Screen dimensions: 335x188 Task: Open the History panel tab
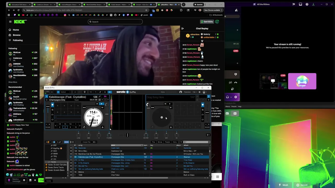(x=175, y=142)
